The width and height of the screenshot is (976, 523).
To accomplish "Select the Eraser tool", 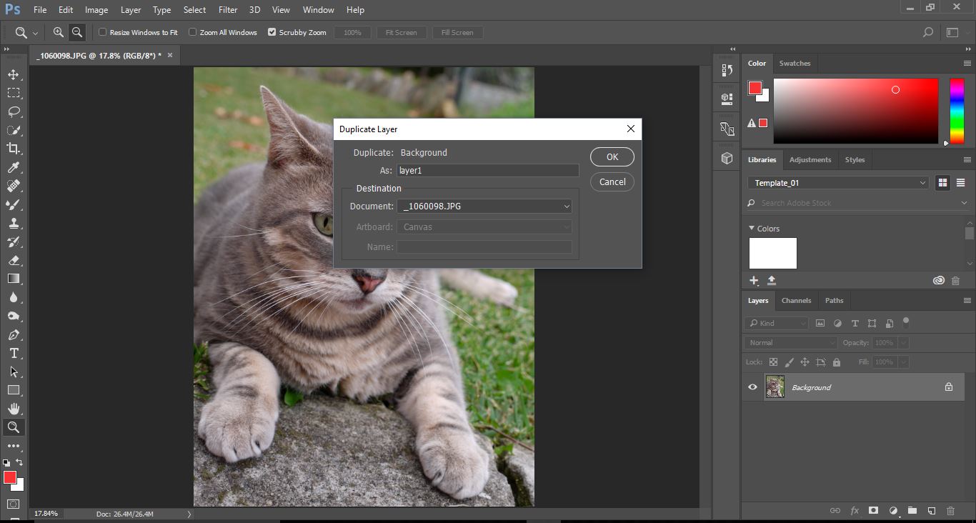I will click(x=14, y=260).
